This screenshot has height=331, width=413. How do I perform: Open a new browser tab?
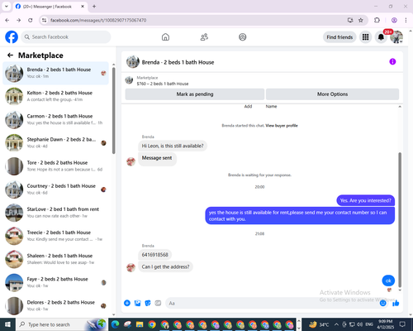pos(94,7)
